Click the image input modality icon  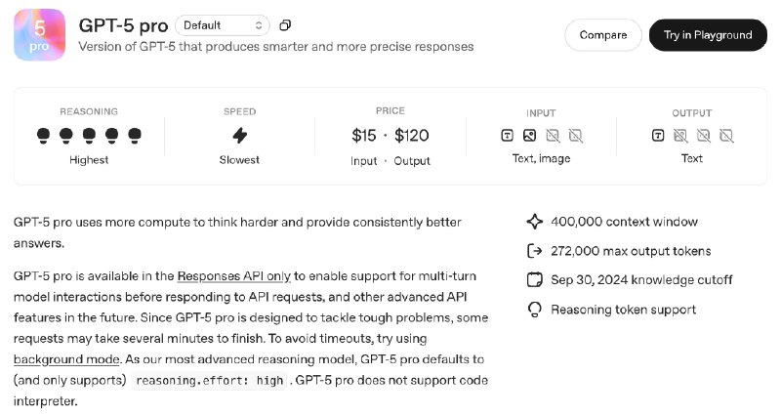click(530, 135)
